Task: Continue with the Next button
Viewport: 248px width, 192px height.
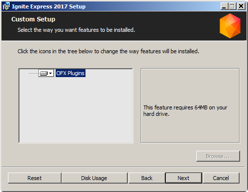Action: [x=183, y=178]
